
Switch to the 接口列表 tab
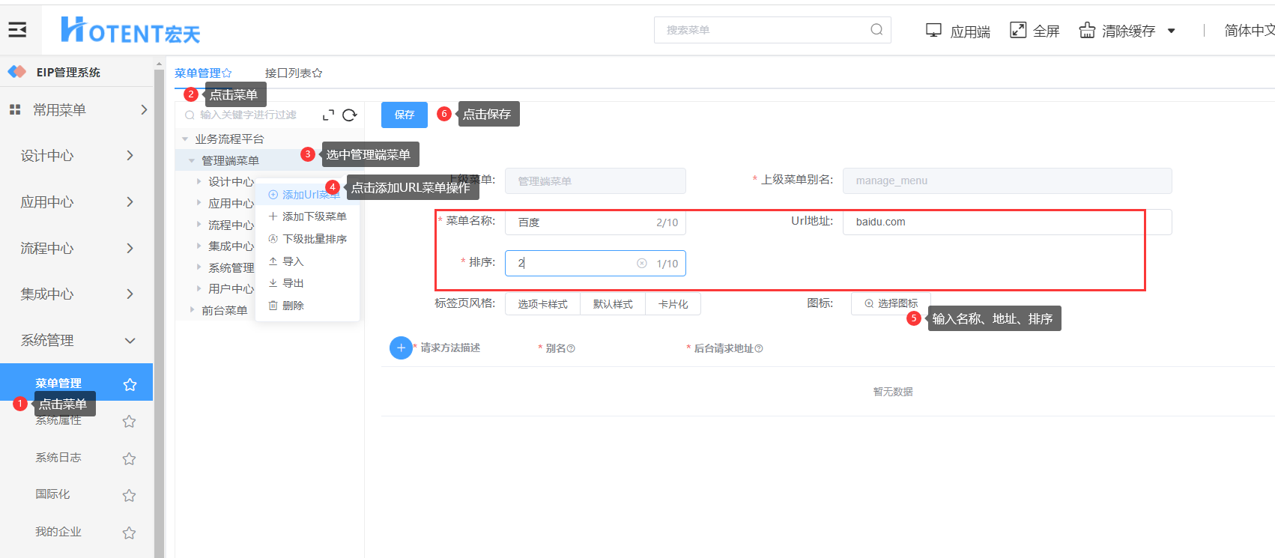(293, 73)
